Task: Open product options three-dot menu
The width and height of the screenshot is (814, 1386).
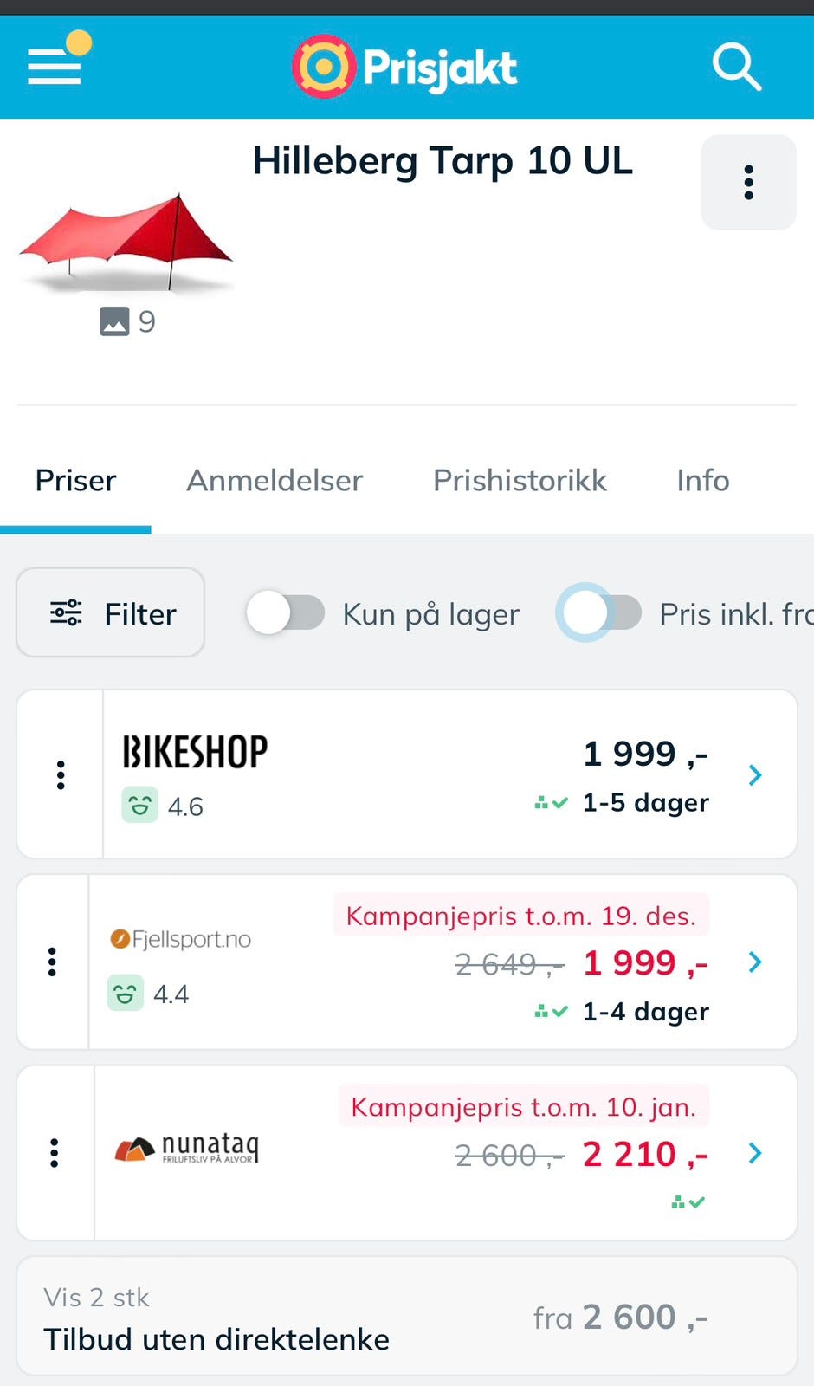Action: tap(748, 183)
